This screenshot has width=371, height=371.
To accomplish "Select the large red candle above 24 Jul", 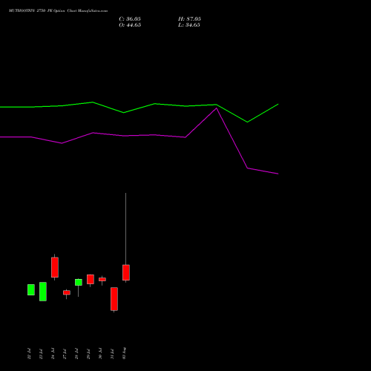I will pos(55,267).
